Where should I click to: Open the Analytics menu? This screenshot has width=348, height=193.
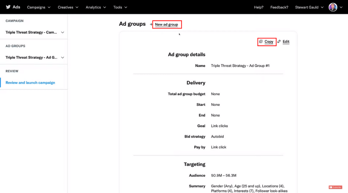tap(96, 7)
